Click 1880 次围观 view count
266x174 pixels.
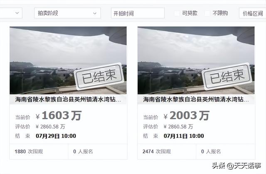coord(29,151)
